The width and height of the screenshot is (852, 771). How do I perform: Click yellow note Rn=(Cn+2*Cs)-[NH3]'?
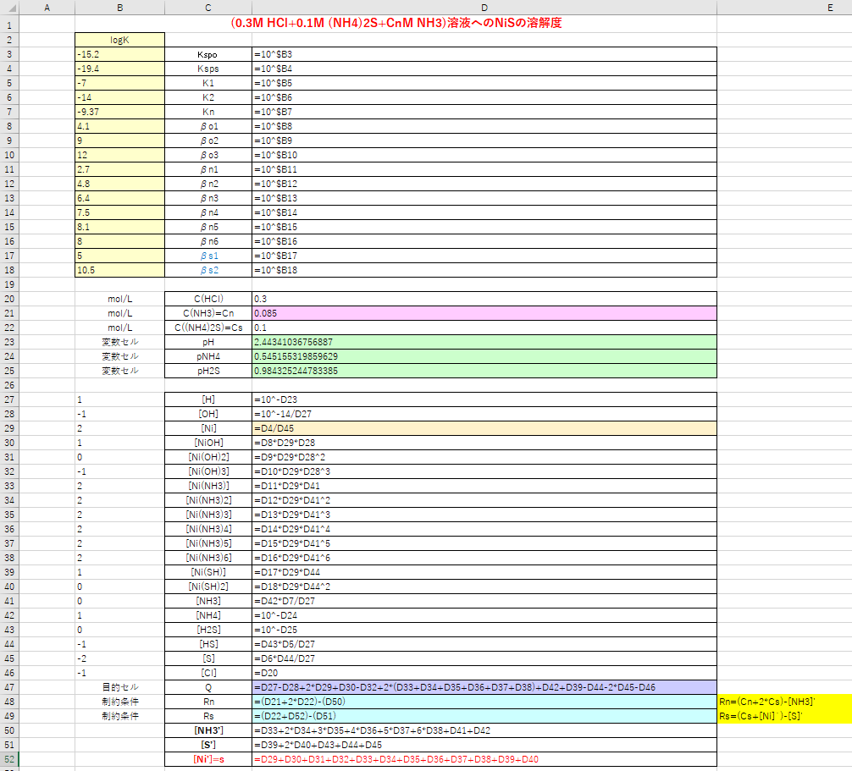pos(784,702)
